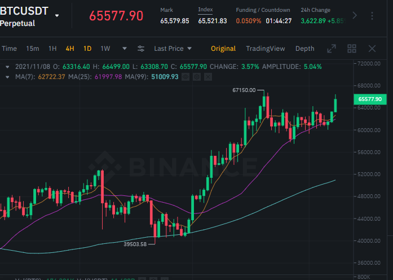This screenshot has height=280, width=393.
Task: Click the 52000.00 price axis label
Action: tap(369, 174)
